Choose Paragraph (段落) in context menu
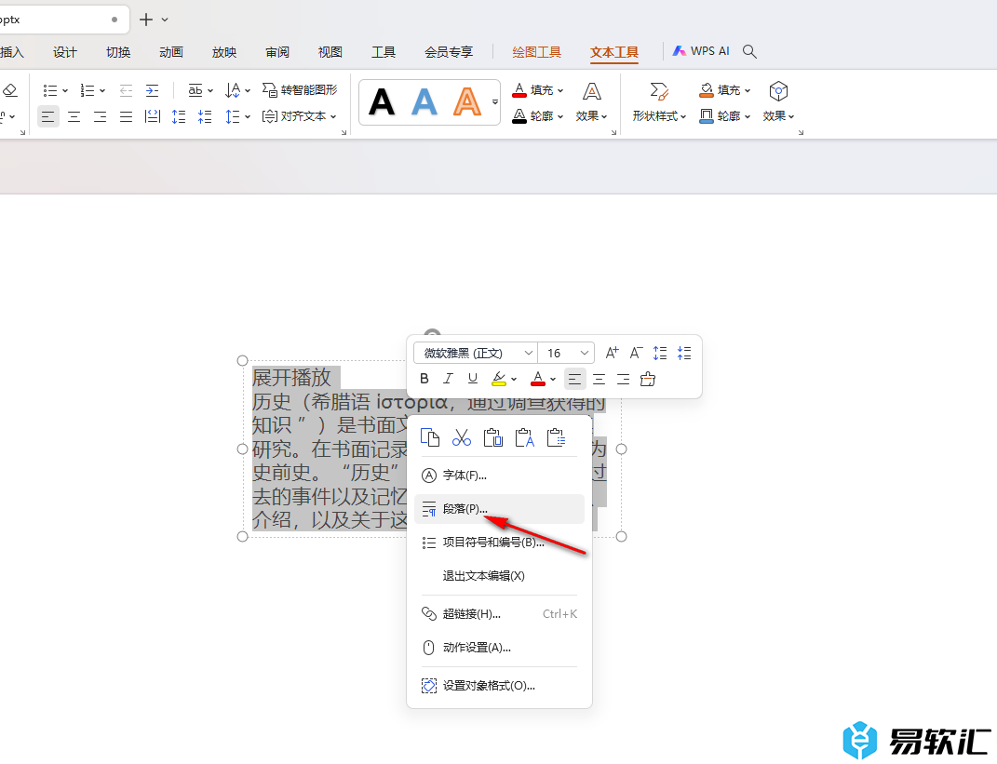 (499, 509)
